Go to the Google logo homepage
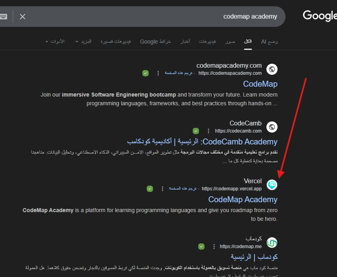The image size is (337, 277). (x=320, y=16)
